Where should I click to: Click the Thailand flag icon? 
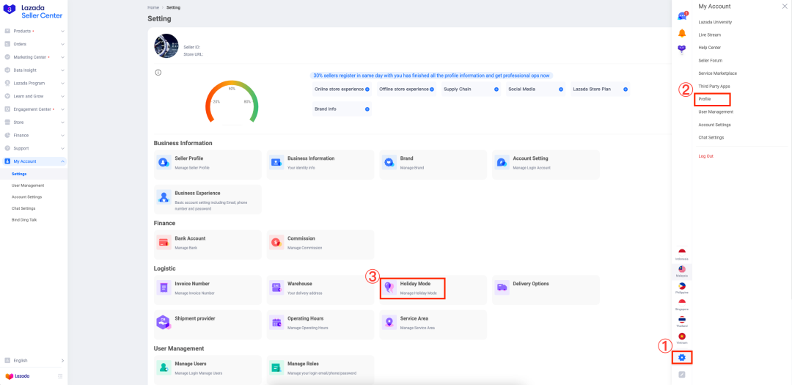pos(682,320)
